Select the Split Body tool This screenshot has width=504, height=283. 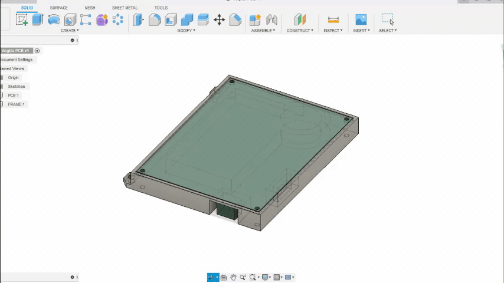[x=203, y=19]
